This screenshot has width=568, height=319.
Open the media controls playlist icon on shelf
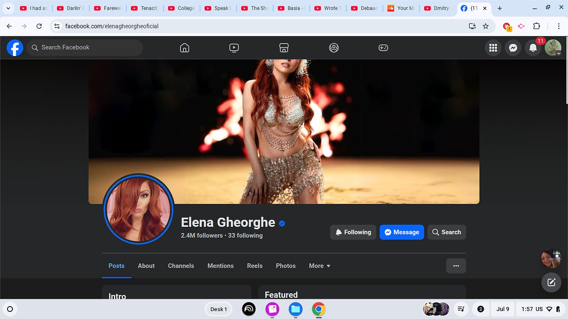point(461,309)
